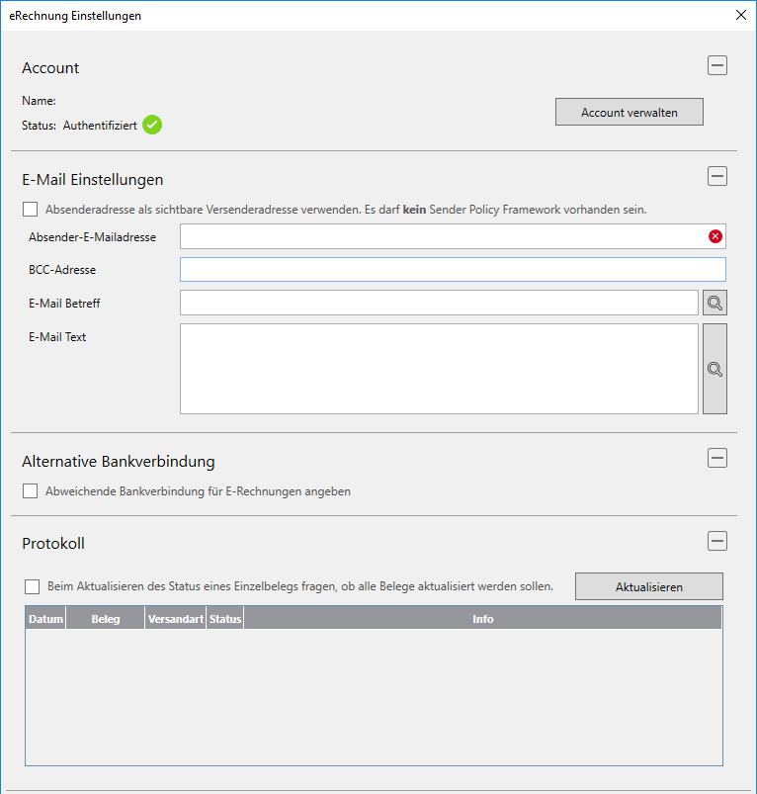This screenshot has width=757, height=794.
Task: Toggle Beim Aktualisieren des Status fragen checkbox
Action: (33, 586)
